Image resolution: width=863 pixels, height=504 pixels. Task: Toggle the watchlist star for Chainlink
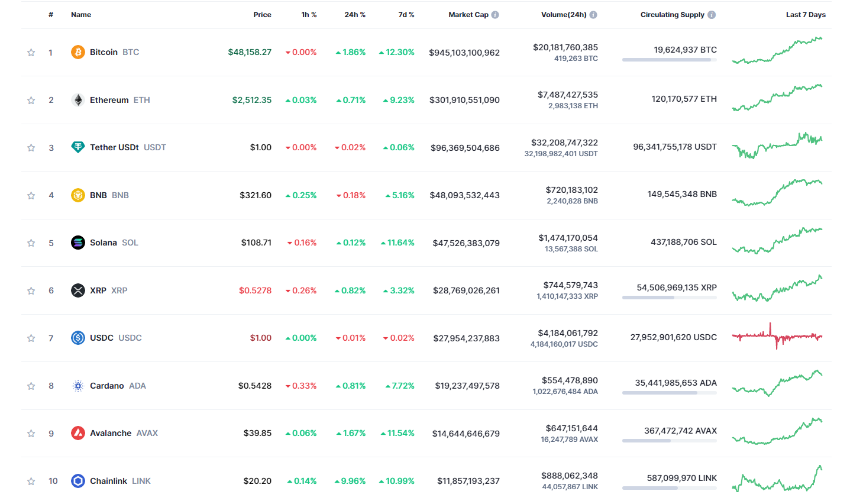[x=31, y=482]
